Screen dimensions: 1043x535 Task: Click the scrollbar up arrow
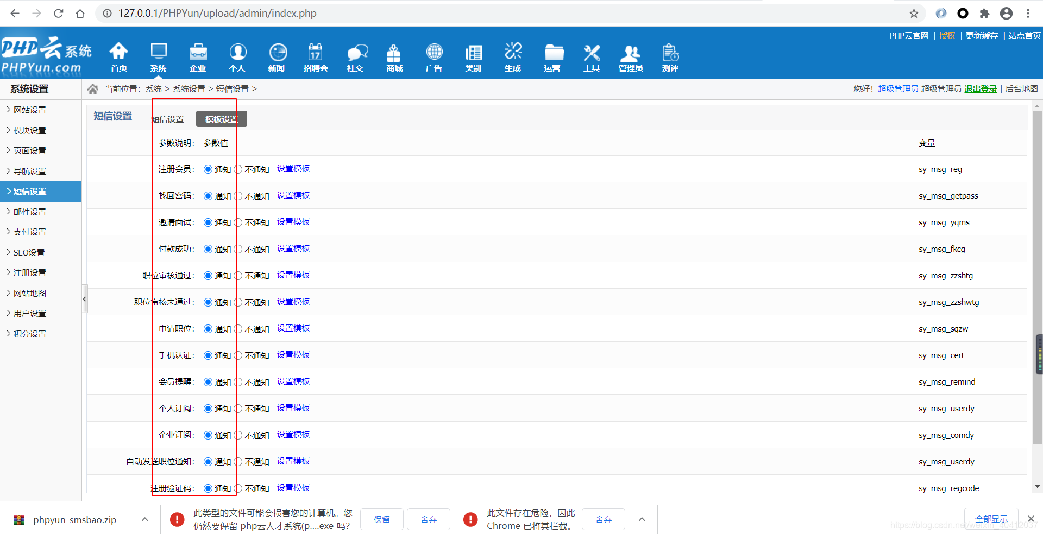[1037, 106]
